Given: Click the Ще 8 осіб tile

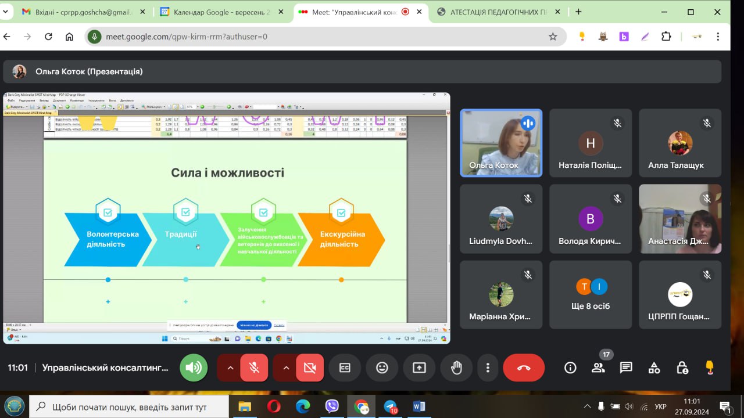Looking at the screenshot, I should (591, 296).
